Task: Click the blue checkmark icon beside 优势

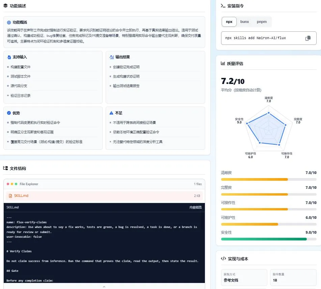Action: (9, 113)
